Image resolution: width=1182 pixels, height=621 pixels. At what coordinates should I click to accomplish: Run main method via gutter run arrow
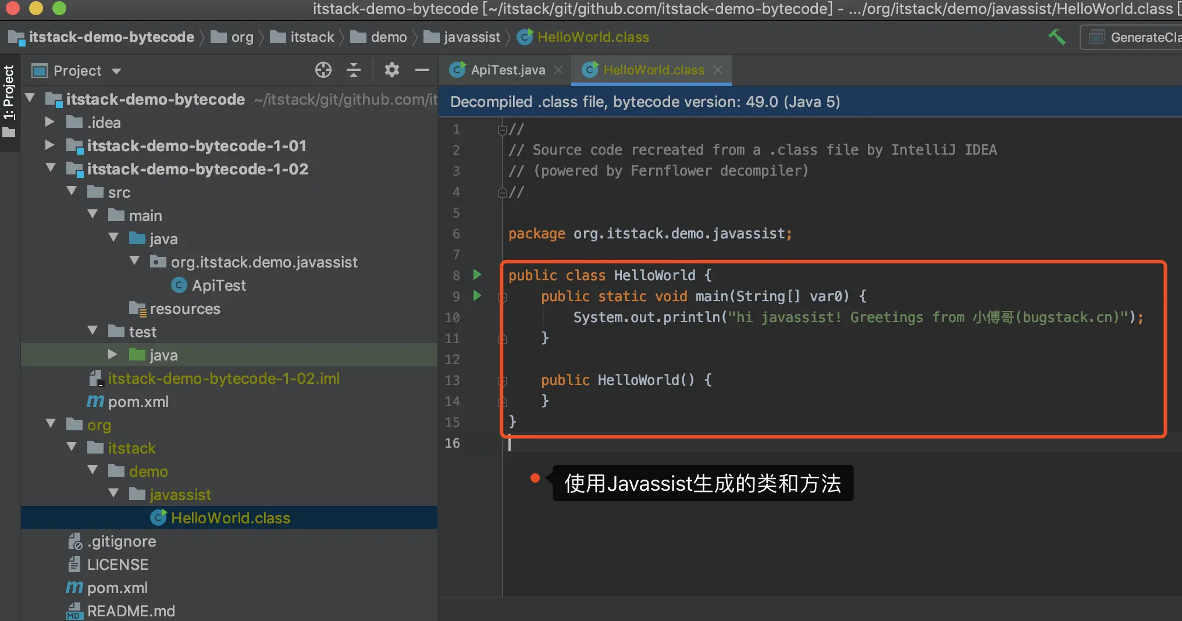point(477,296)
